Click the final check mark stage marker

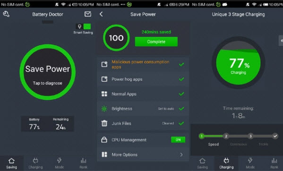tap(275, 136)
